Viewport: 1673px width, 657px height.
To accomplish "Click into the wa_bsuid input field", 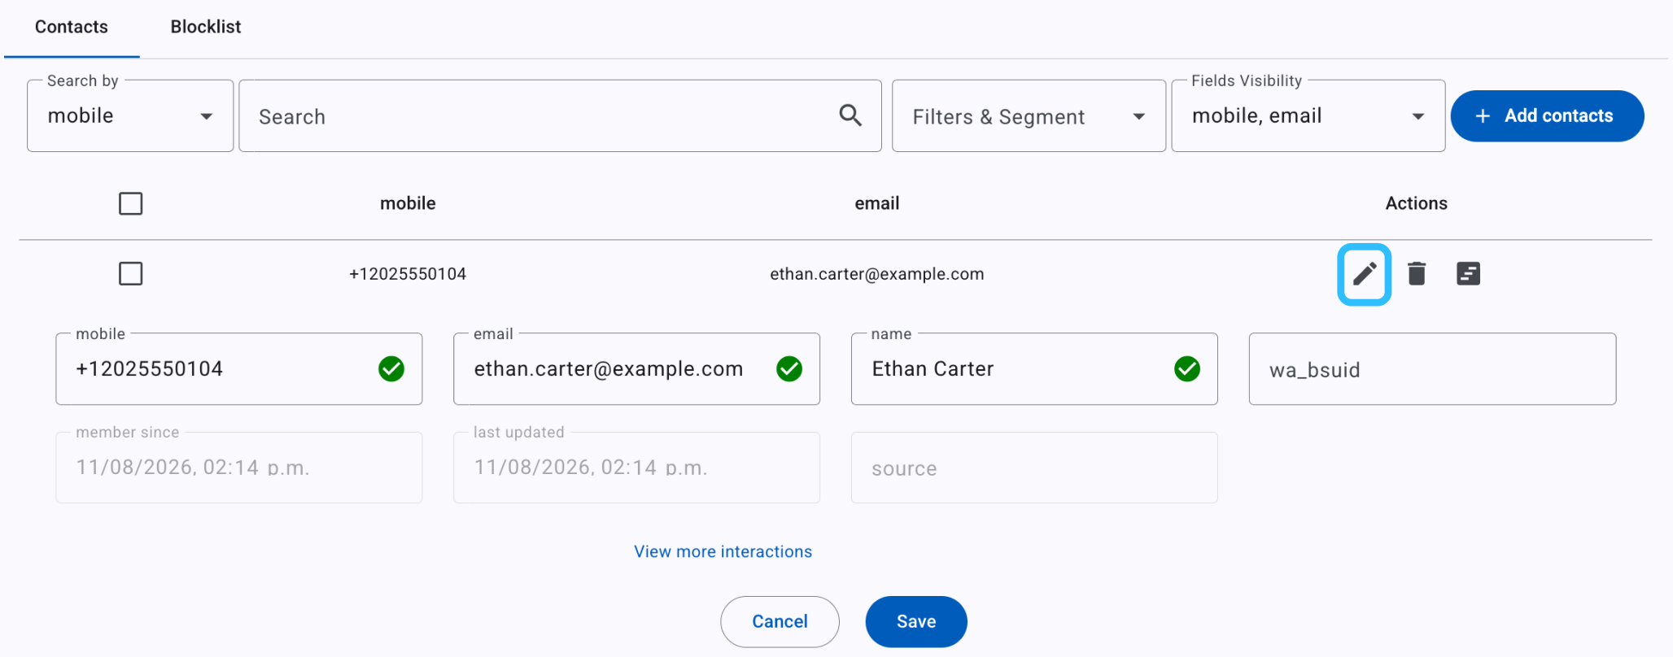I will tap(1432, 369).
